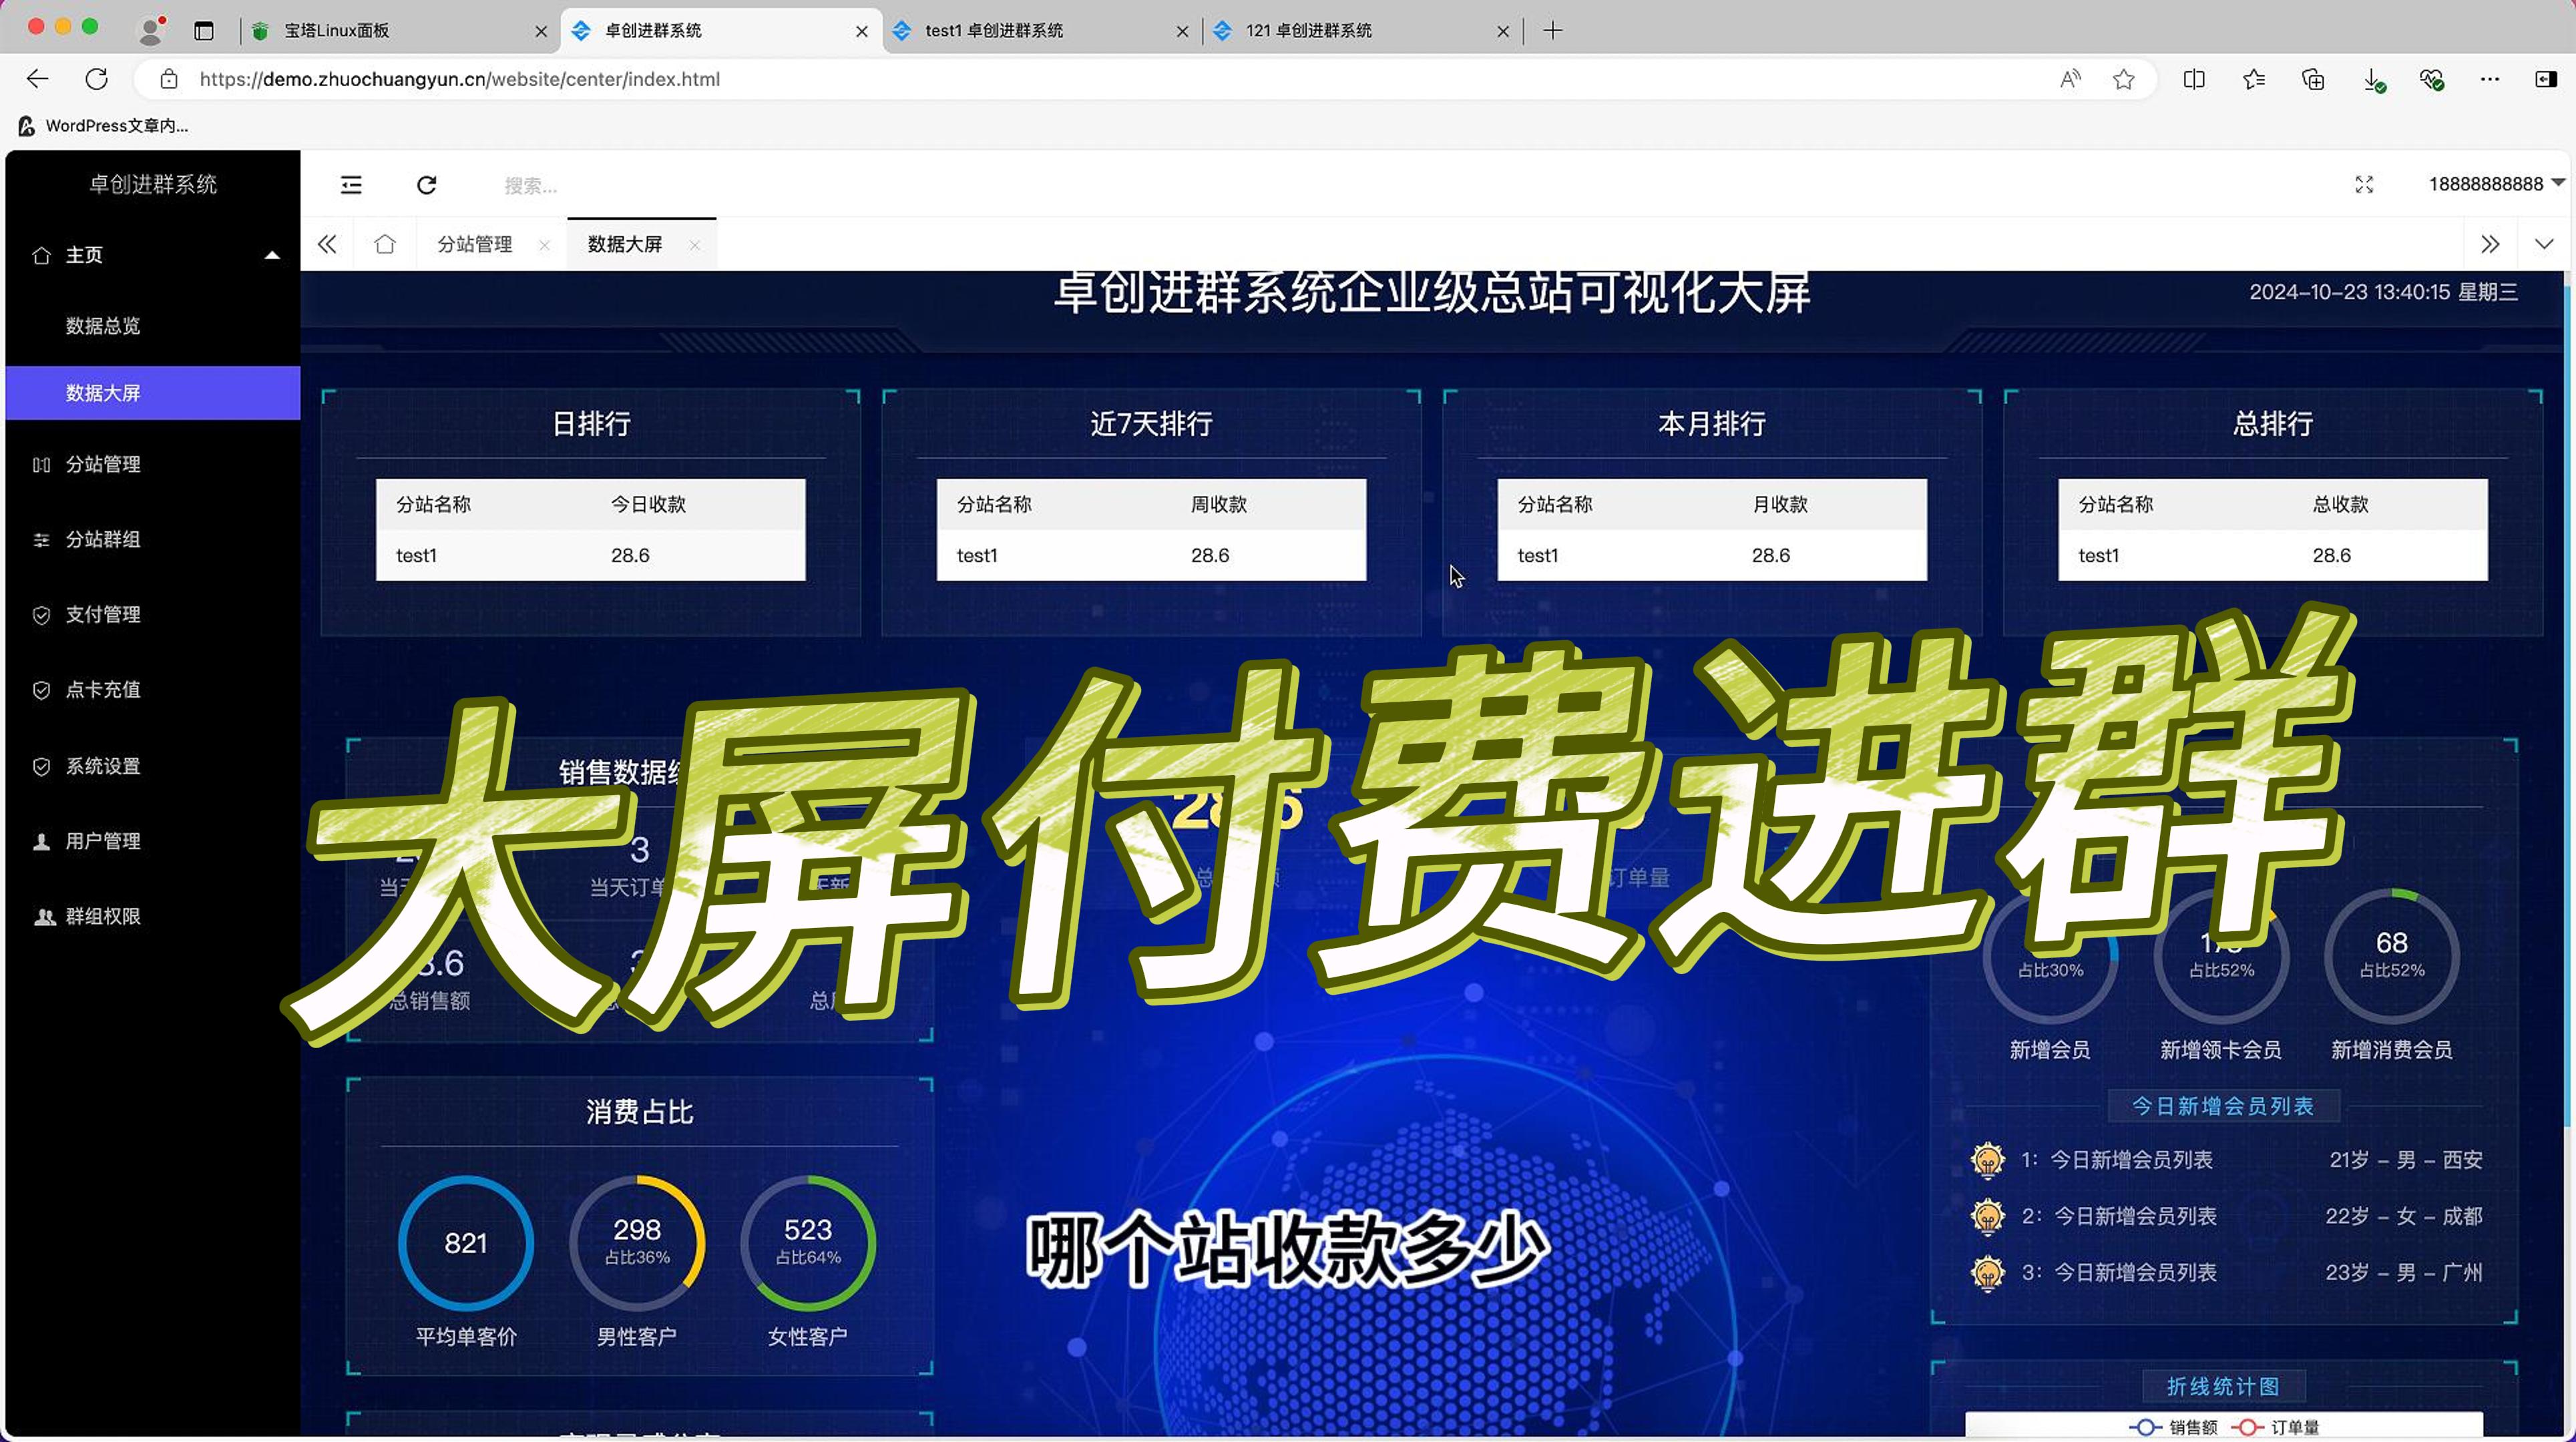Viewport: 2576px width, 1442px height.
Task: Open the tab options down chevron
Action: pyautogui.click(x=2544, y=244)
